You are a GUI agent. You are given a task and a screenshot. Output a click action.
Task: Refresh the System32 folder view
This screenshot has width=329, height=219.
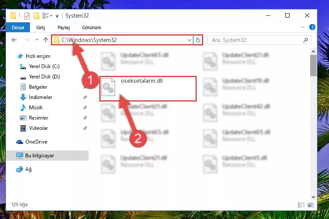click(198, 40)
